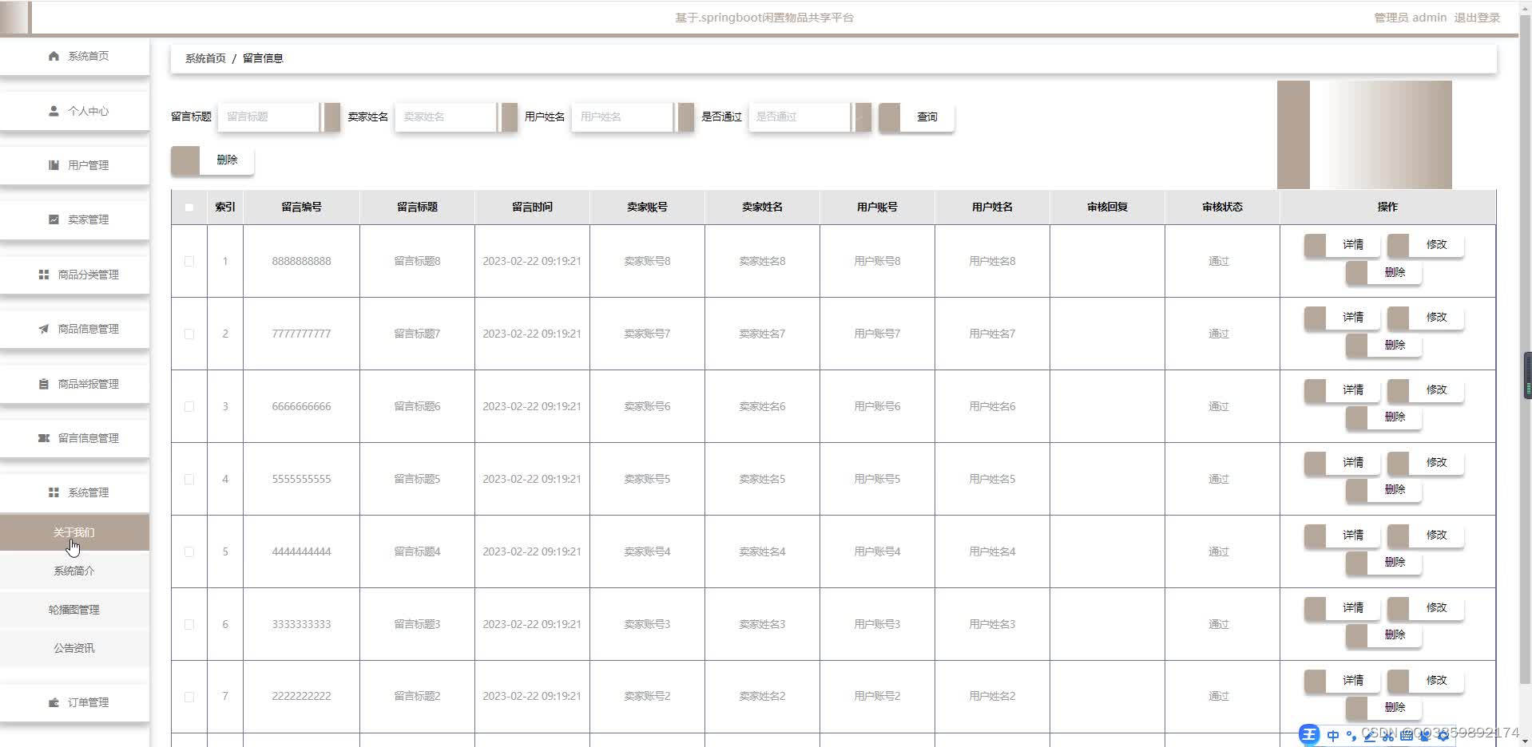Click 留言时间 column header

tap(532, 207)
